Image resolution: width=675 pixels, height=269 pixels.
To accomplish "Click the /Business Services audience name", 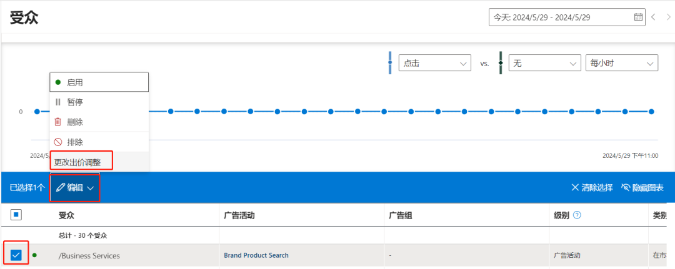I will (89, 256).
